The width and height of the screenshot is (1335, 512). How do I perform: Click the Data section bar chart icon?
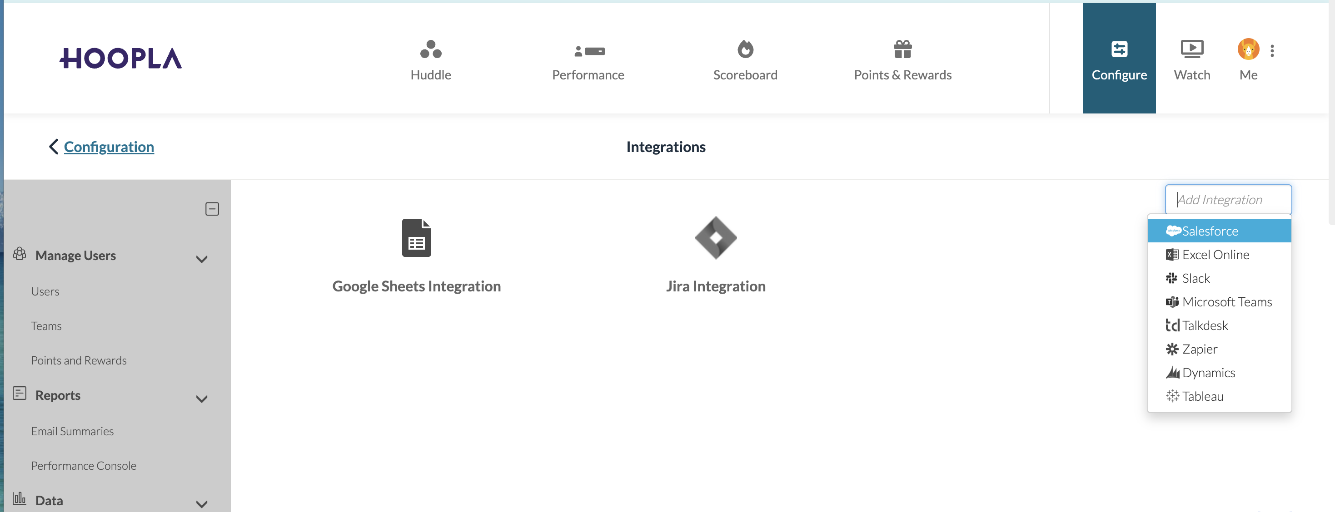(19, 498)
